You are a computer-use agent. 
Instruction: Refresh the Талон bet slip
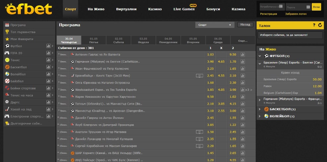pos(320,25)
